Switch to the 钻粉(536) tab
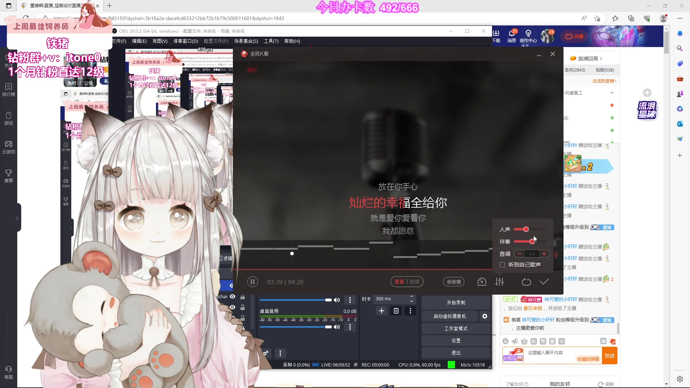The height and width of the screenshot is (388, 690). pos(605,70)
